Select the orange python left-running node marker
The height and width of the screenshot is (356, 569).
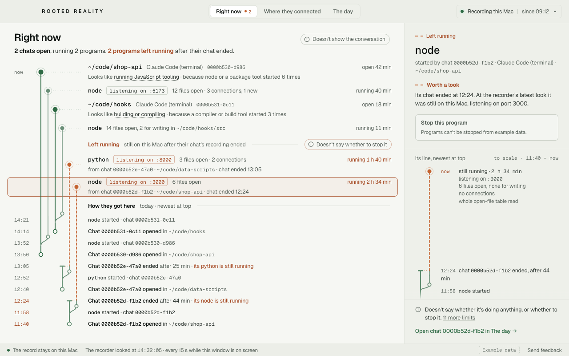(69, 165)
